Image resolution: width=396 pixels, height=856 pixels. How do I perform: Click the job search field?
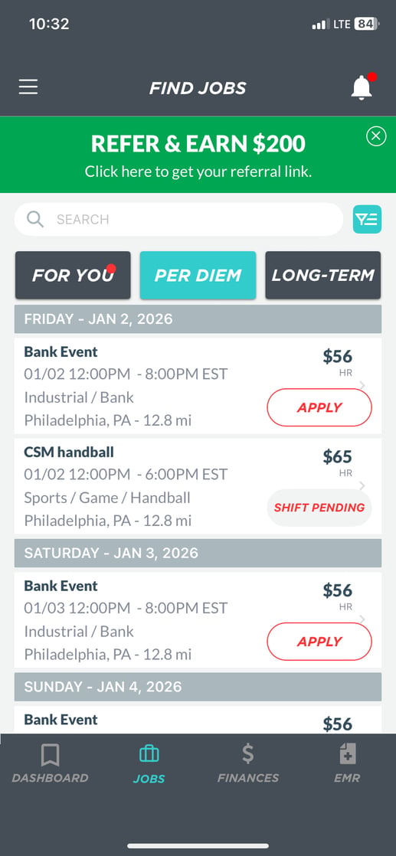(178, 220)
